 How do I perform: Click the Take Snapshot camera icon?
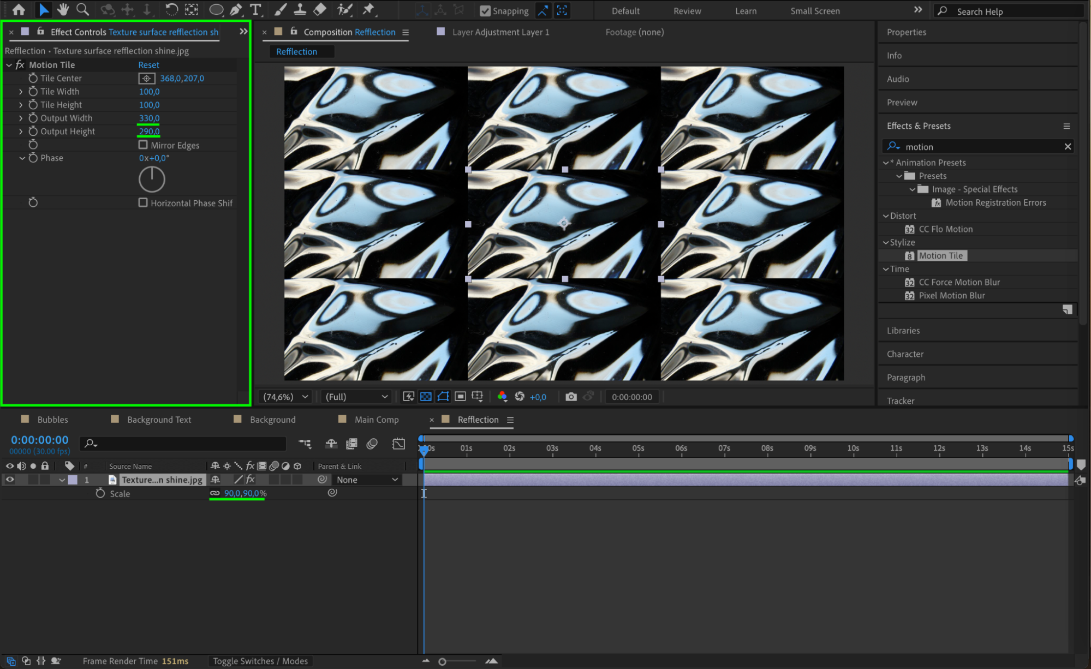tap(571, 397)
